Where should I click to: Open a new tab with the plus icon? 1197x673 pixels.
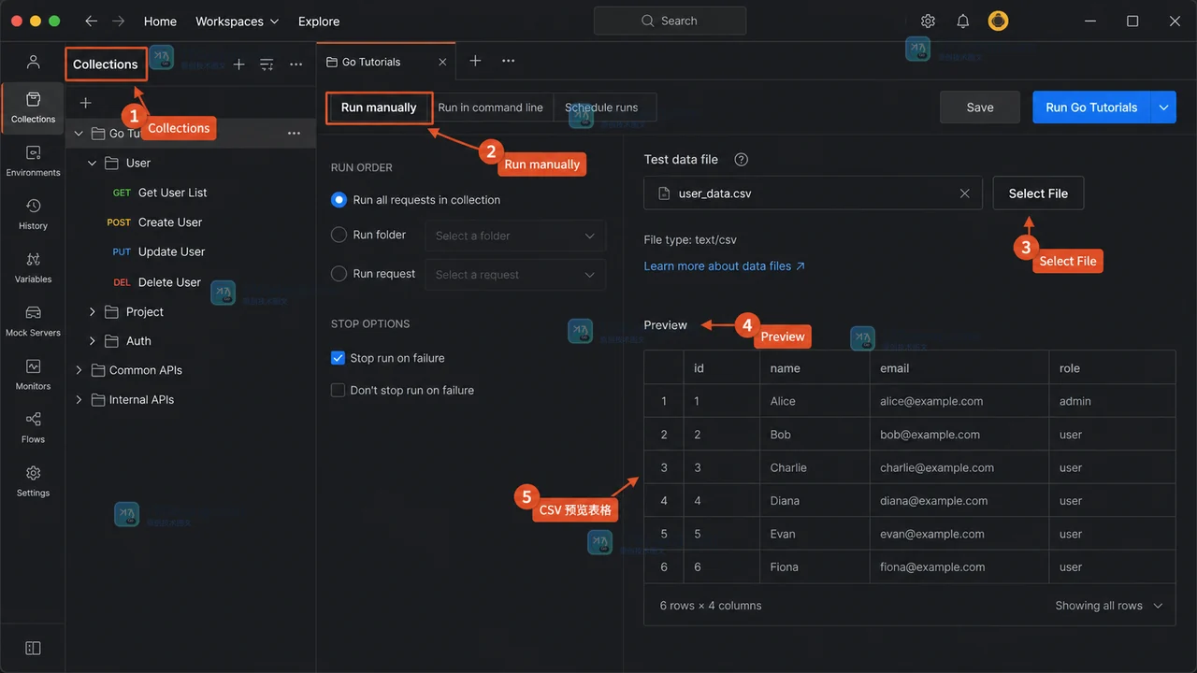click(x=475, y=61)
